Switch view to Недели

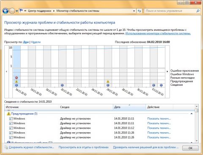click(36, 42)
